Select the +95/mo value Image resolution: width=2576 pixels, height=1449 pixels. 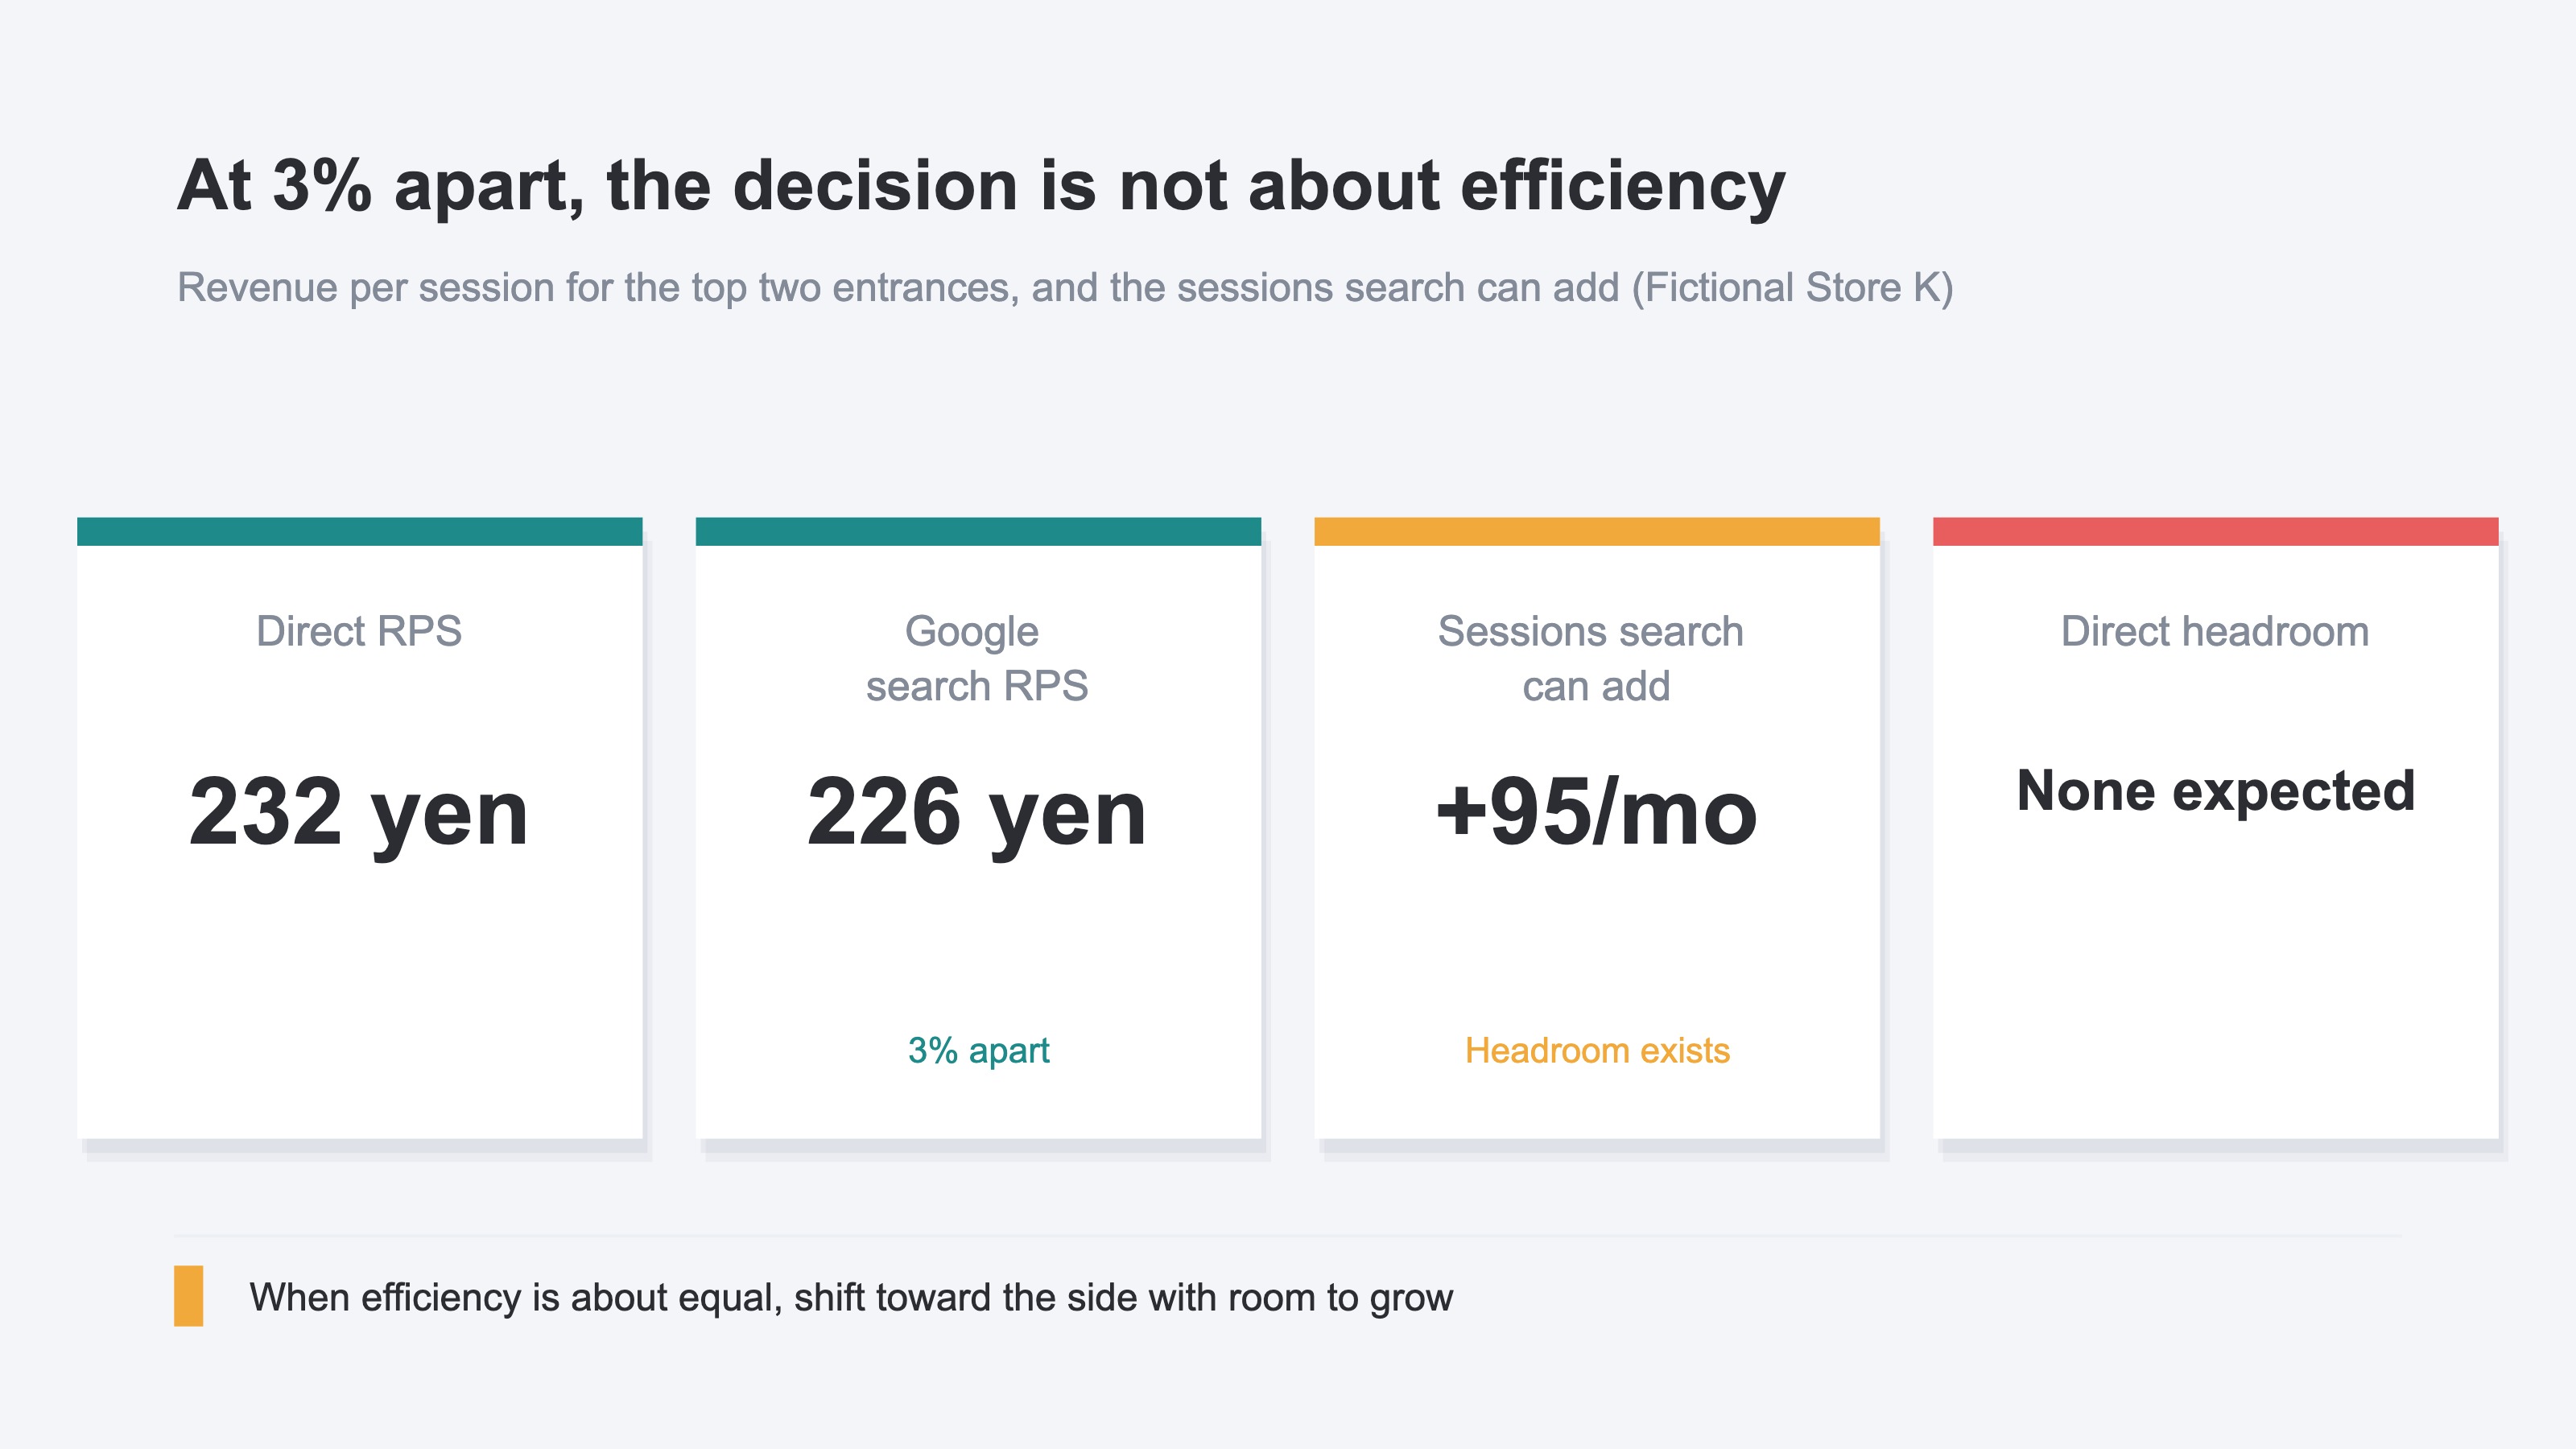(1596, 812)
